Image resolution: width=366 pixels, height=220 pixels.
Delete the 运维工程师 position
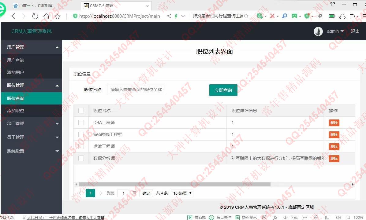(334, 146)
